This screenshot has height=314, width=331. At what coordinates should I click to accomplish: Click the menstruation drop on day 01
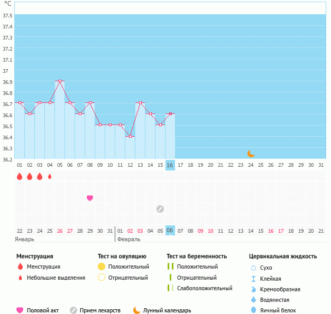20,176
